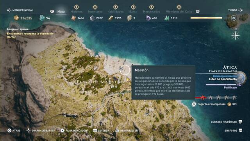Click the eye marker south of tooltip
250x141 pixels.
click(x=147, y=114)
